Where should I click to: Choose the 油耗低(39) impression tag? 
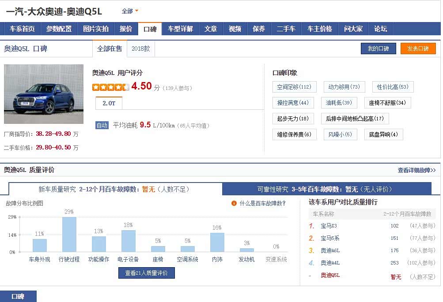coord(339,103)
